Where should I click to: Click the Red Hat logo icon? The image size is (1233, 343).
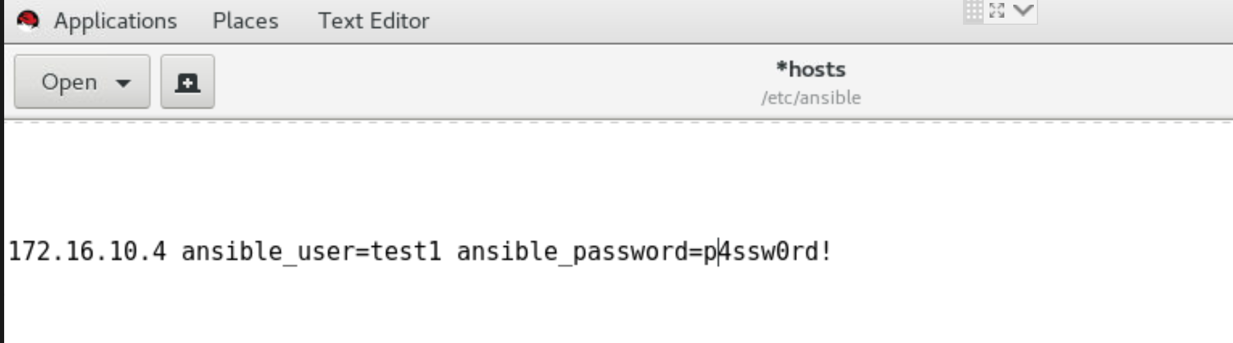coord(28,21)
